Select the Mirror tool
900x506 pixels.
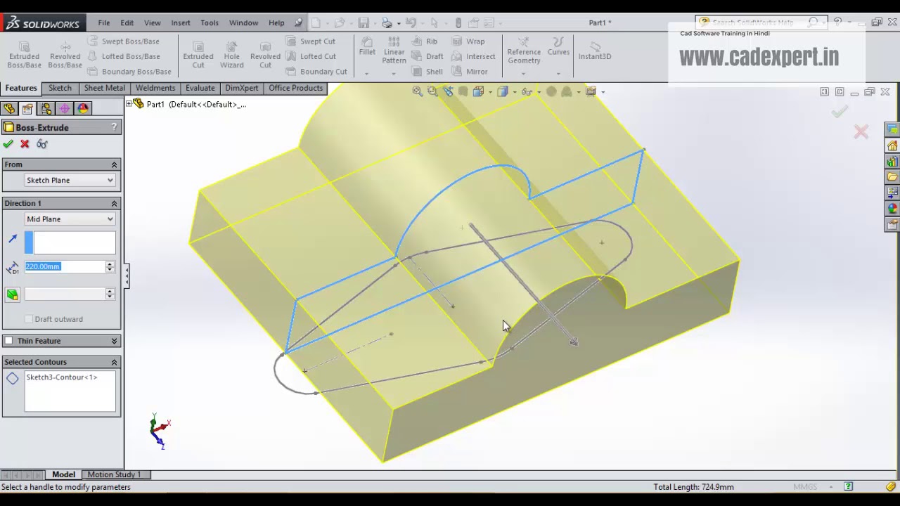[470, 72]
